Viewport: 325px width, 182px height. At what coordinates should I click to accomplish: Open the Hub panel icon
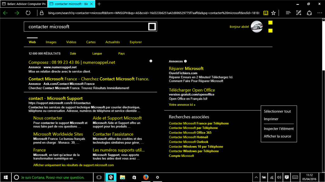288,13
